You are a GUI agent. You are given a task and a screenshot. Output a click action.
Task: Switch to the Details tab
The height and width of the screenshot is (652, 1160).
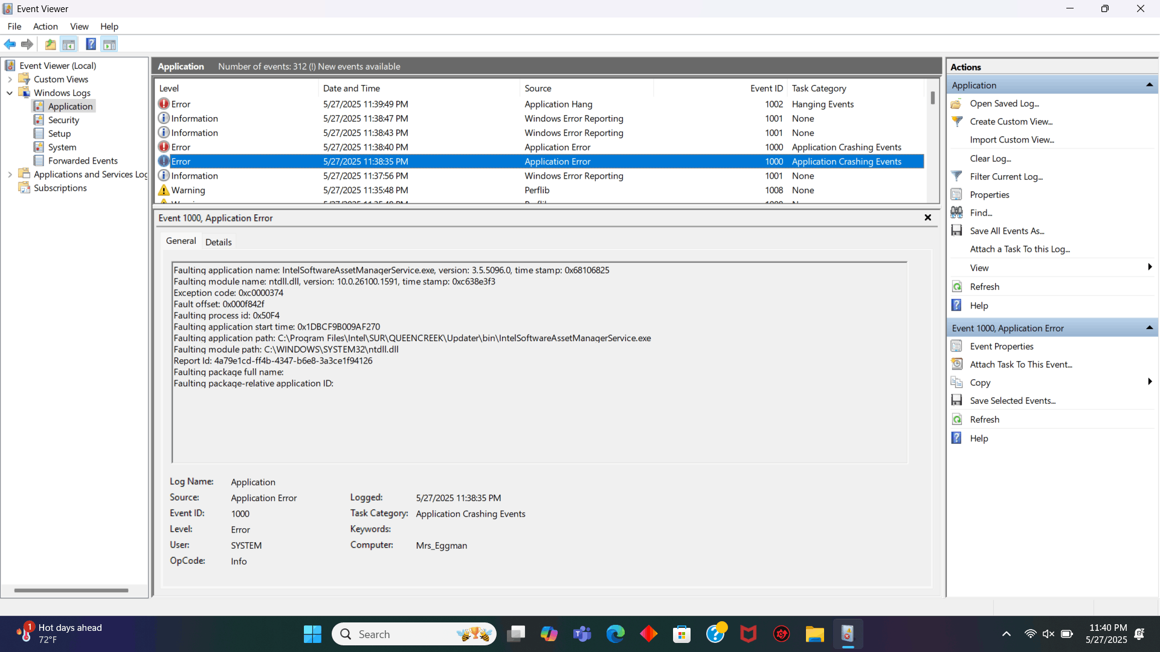[218, 241]
